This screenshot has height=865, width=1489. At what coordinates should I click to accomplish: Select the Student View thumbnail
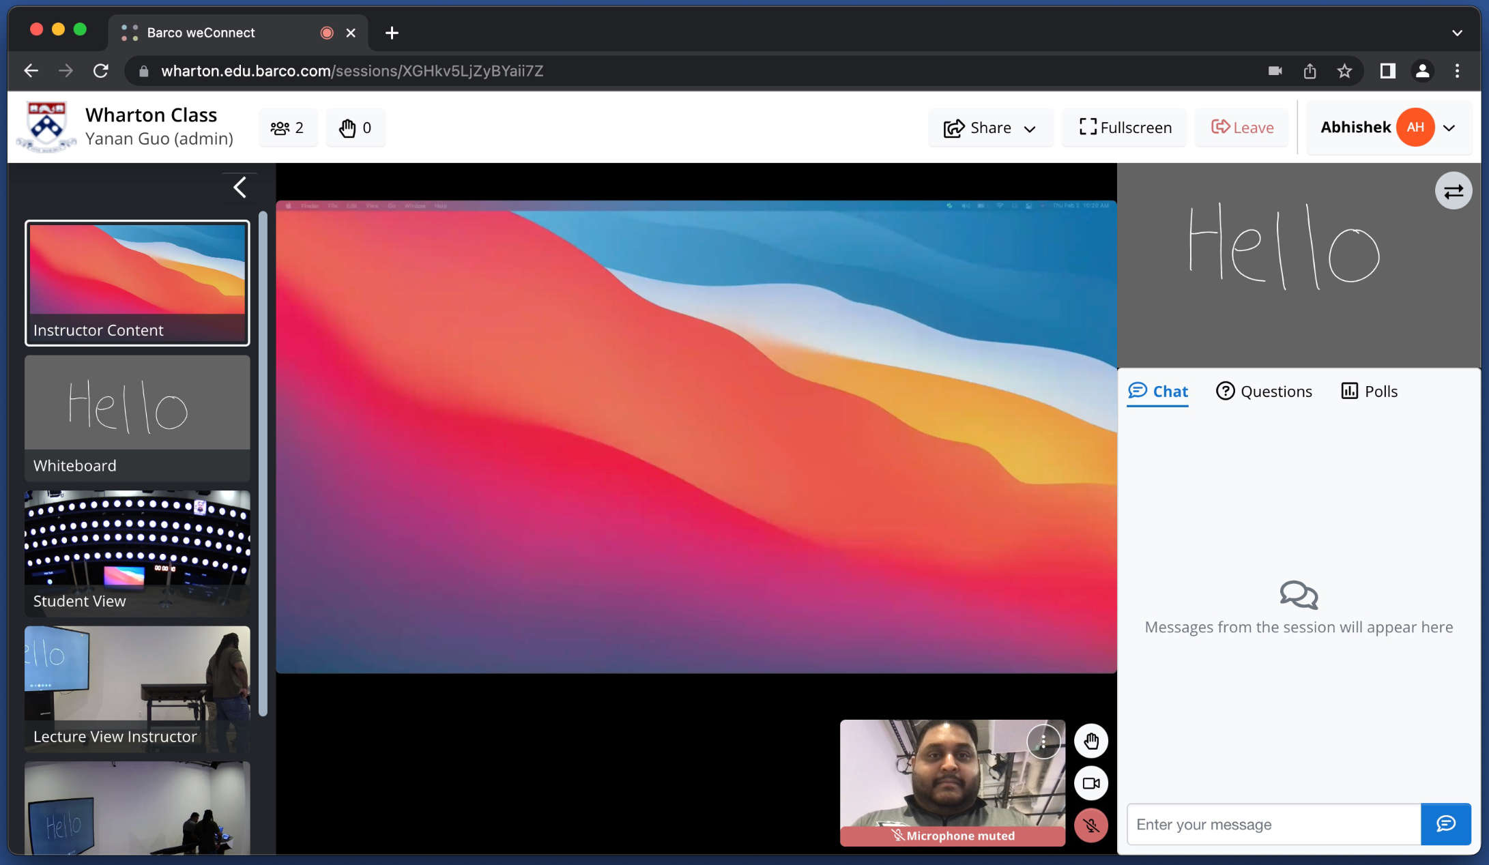(137, 553)
